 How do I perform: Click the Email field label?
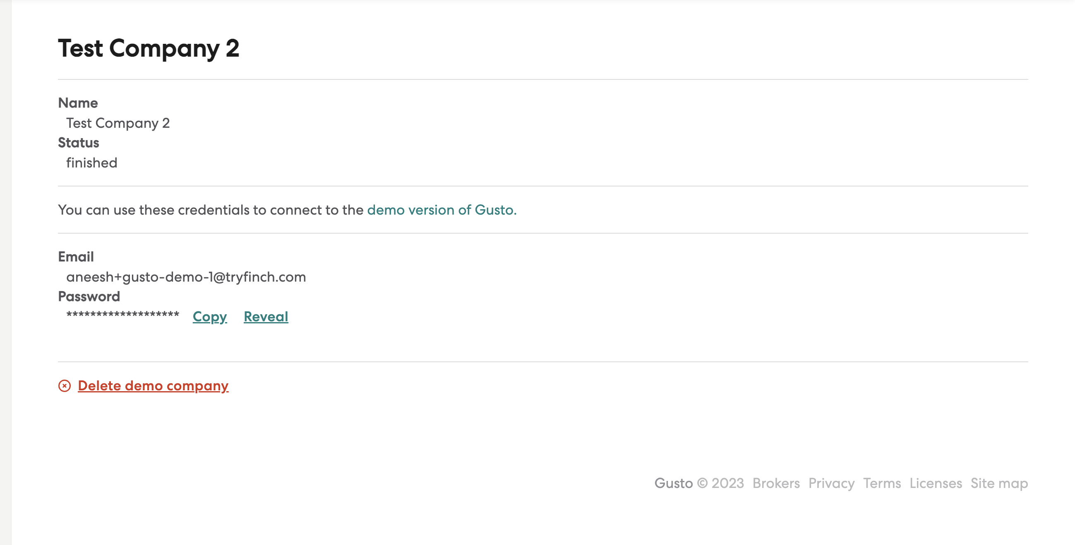click(x=76, y=257)
